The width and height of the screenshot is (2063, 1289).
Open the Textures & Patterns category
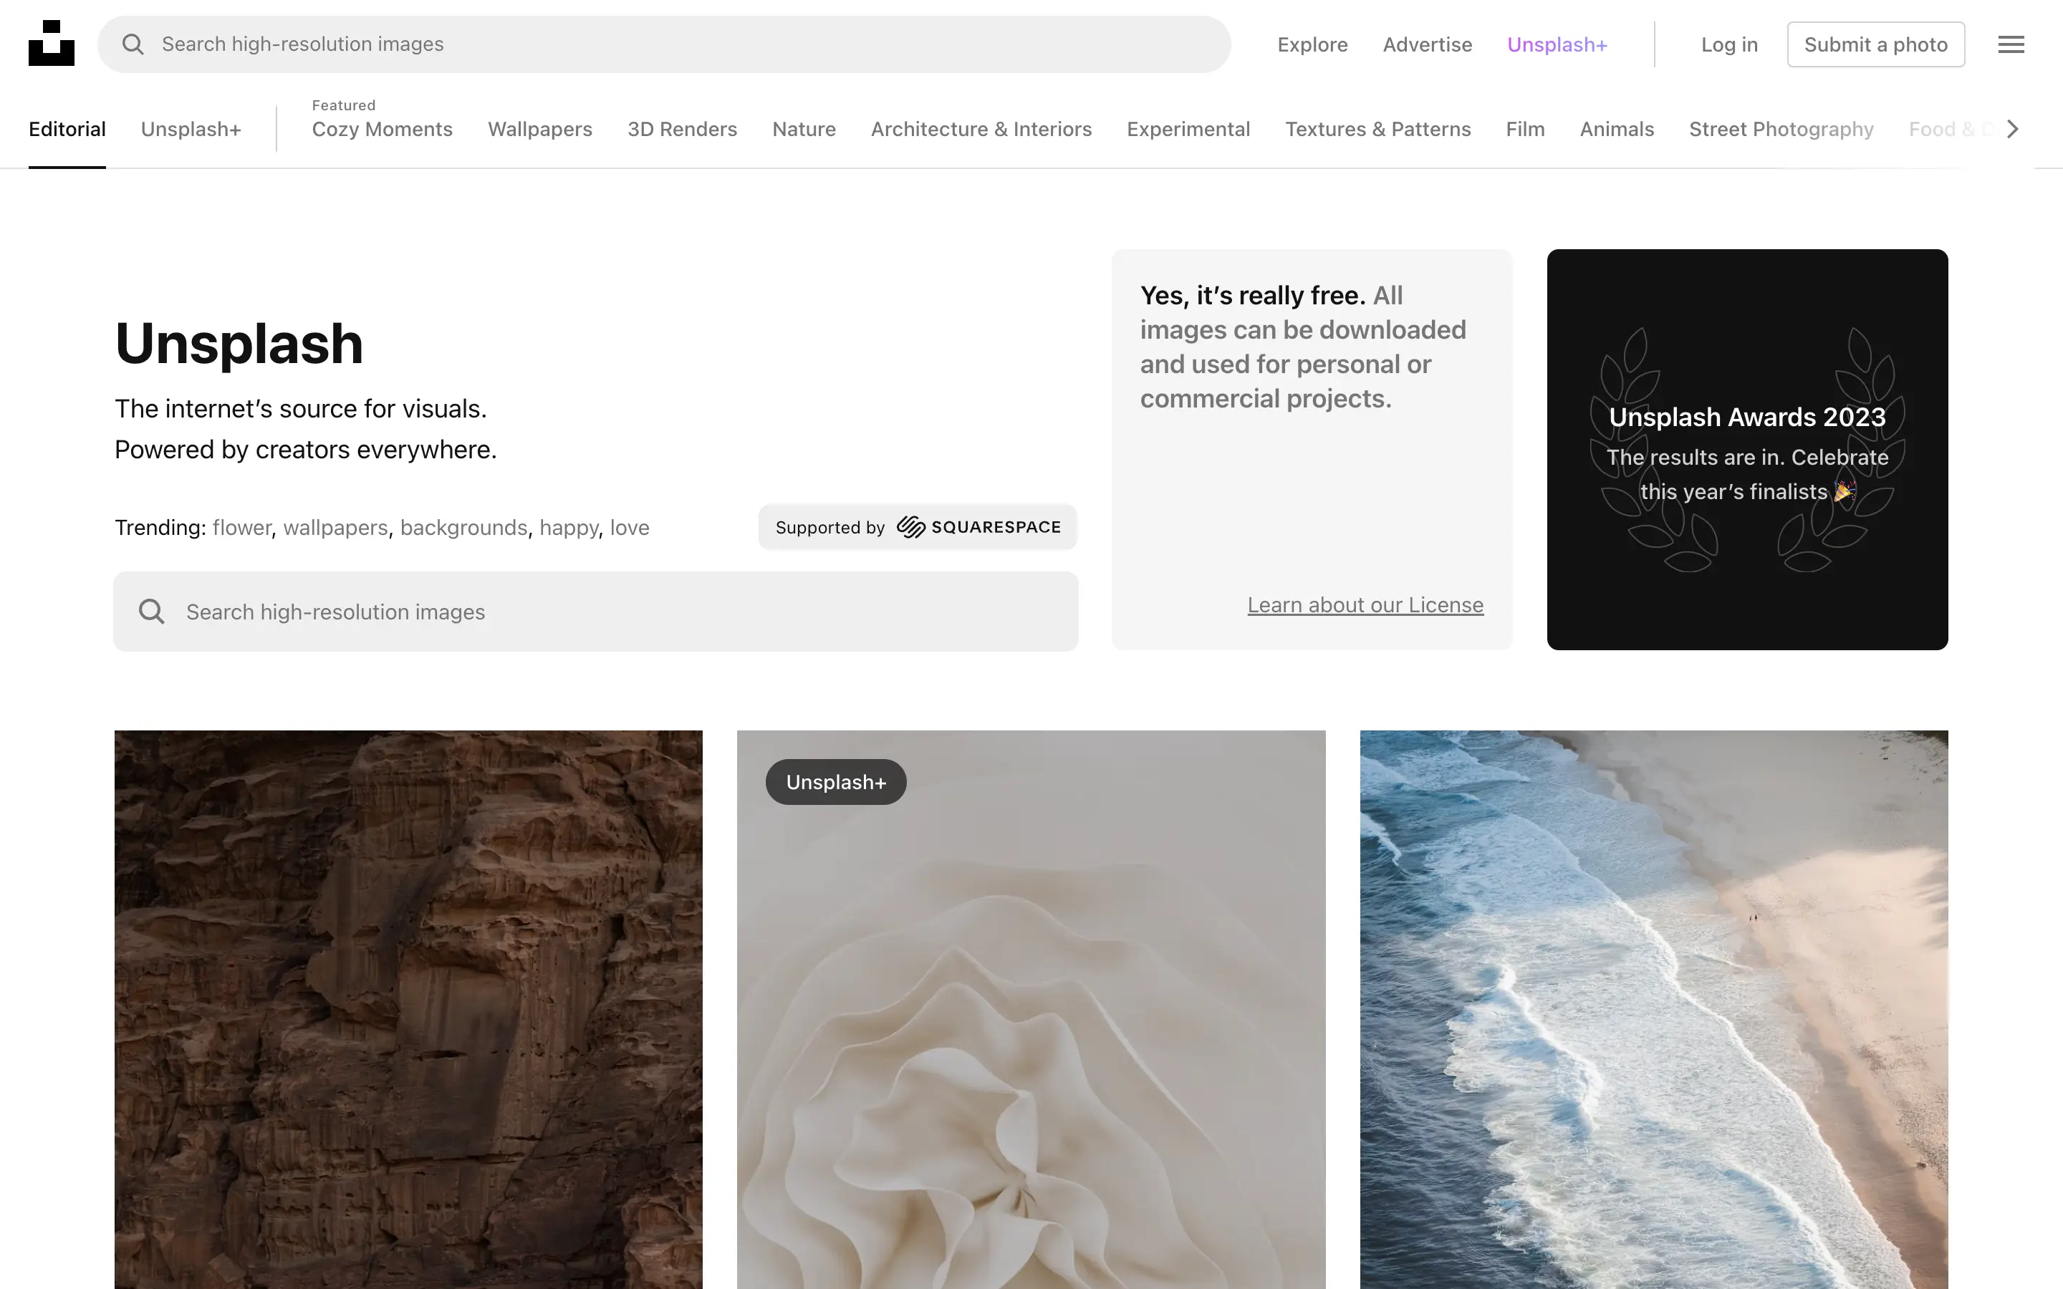pyautogui.click(x=1377, y=129)
